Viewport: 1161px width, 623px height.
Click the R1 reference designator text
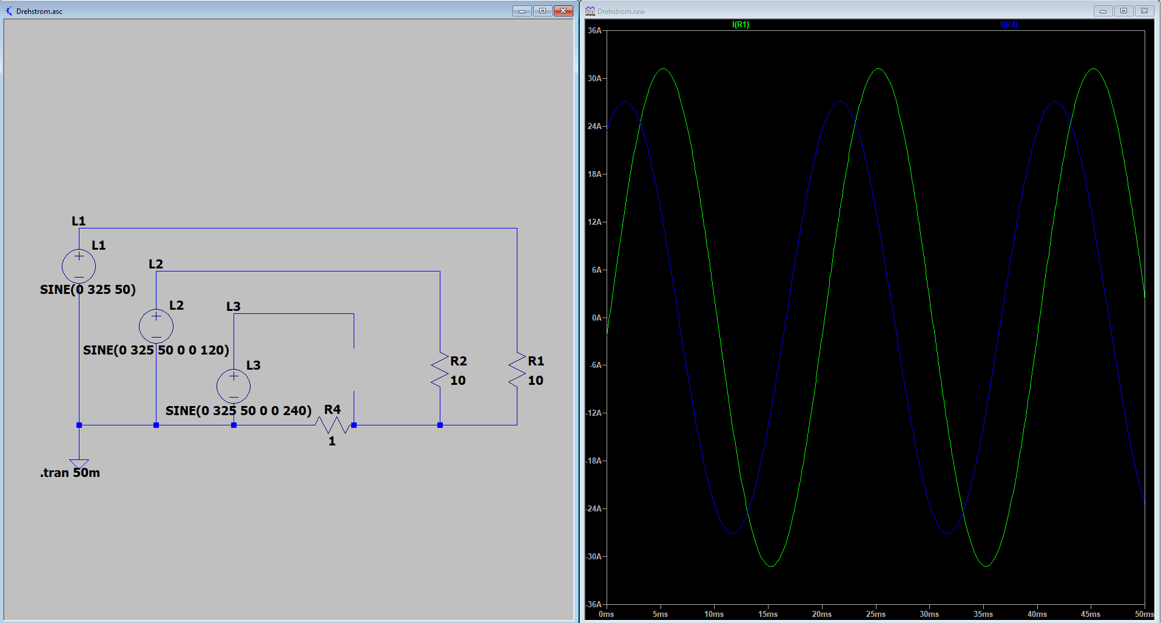pyautogui.click(x=536, y=361)
